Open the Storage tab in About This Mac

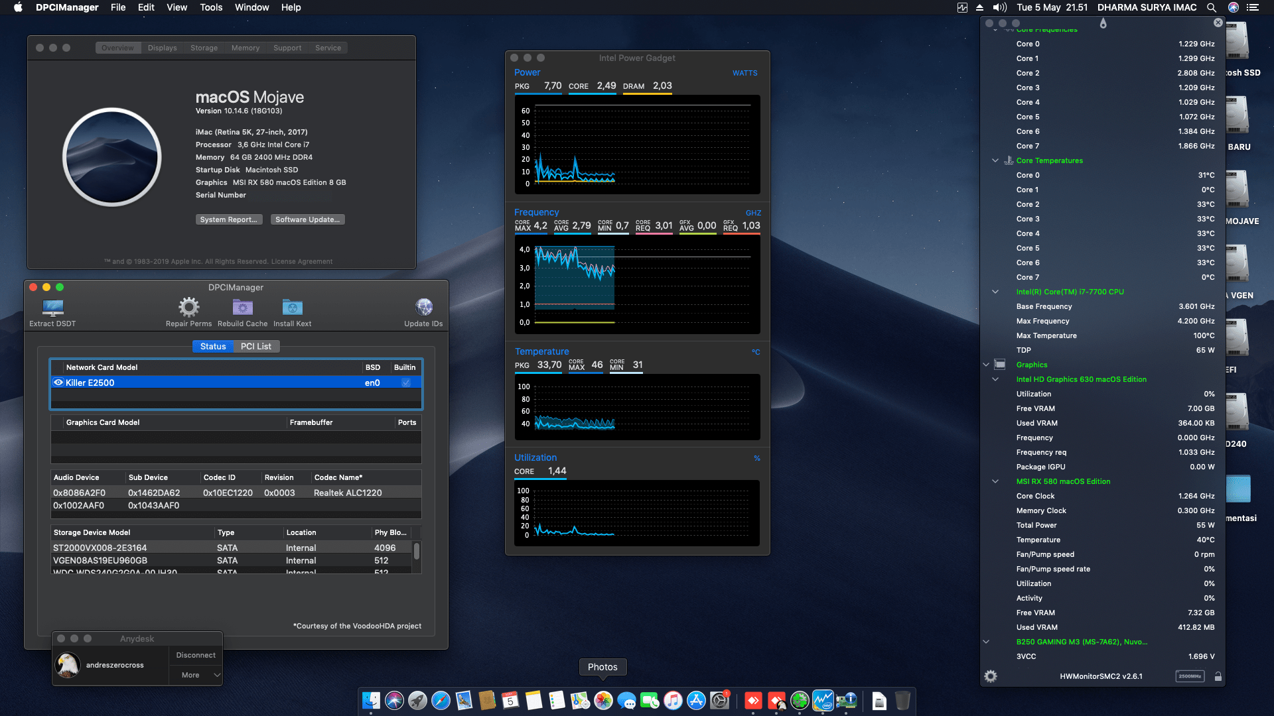coord(204,48)
